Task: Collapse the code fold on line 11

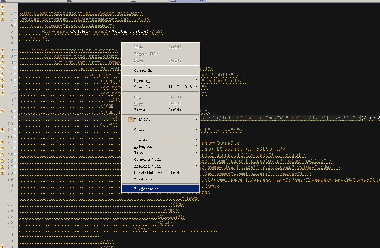Action: [x=15, y=68]
